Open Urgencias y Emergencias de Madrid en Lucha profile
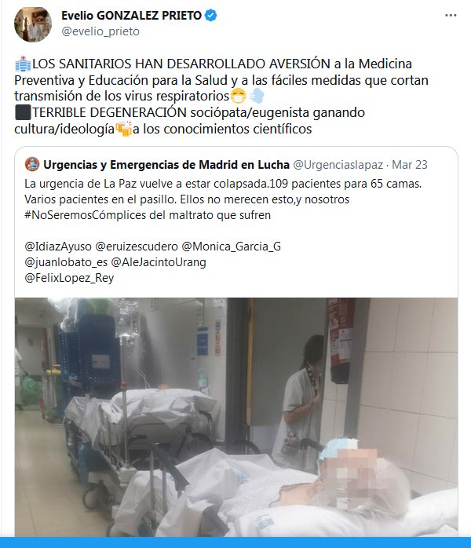The width and height of the screenshot is (471, 548). pos(166,165)
